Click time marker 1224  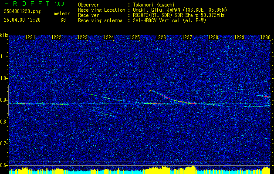(x=109, y=37)
